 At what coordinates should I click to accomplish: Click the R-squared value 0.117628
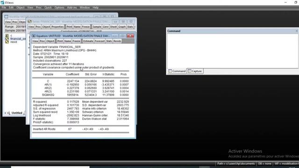click(x=73, y=102)
